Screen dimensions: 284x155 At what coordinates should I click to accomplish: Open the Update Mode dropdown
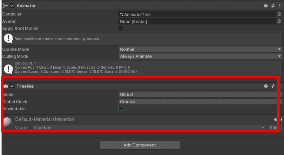click(200, 49)
